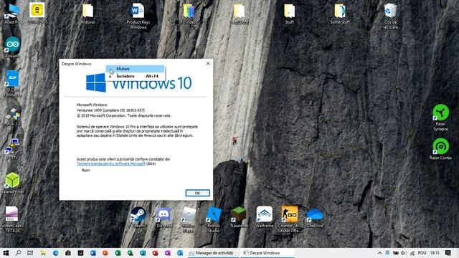Viewport: 459px width, 258px height.
Task: Launch Microsoft Edge from the taskbar
Action: coord(56,253)
